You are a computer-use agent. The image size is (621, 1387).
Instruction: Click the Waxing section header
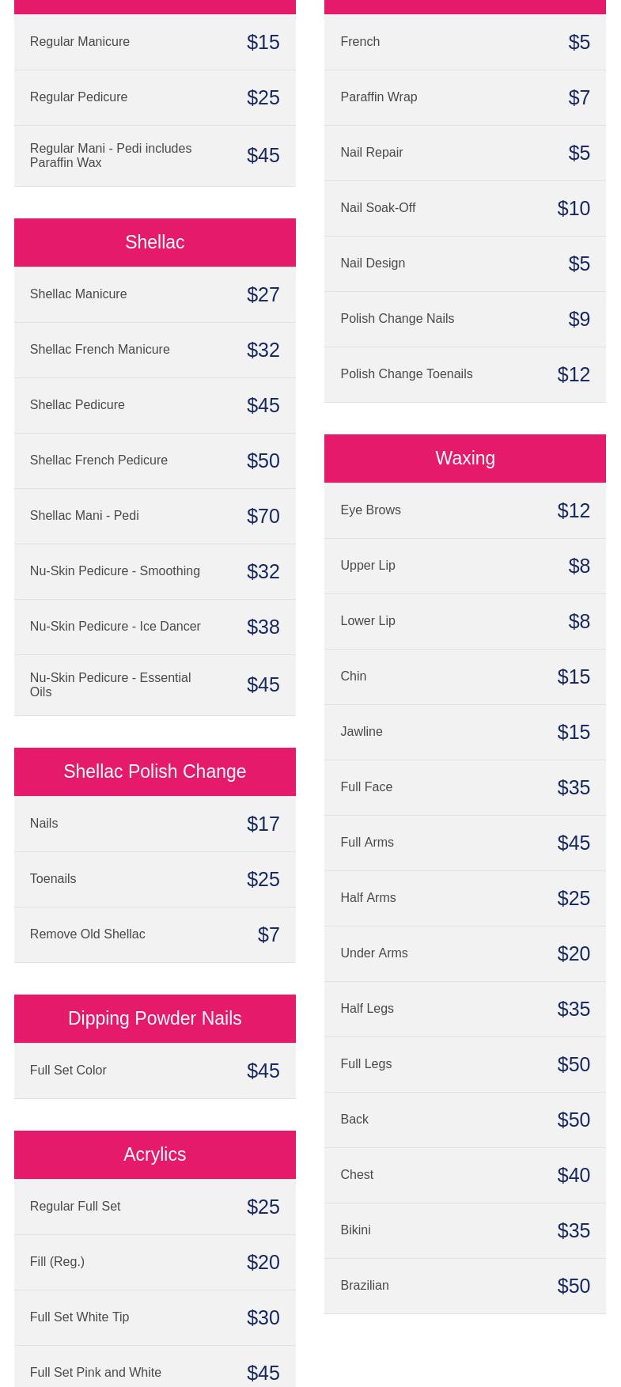pos(464,458)
